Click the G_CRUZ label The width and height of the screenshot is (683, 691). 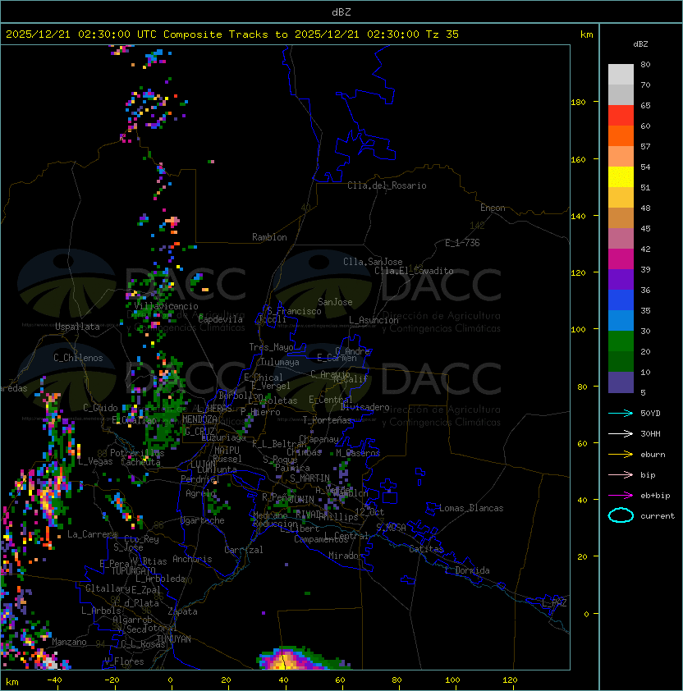199,431
